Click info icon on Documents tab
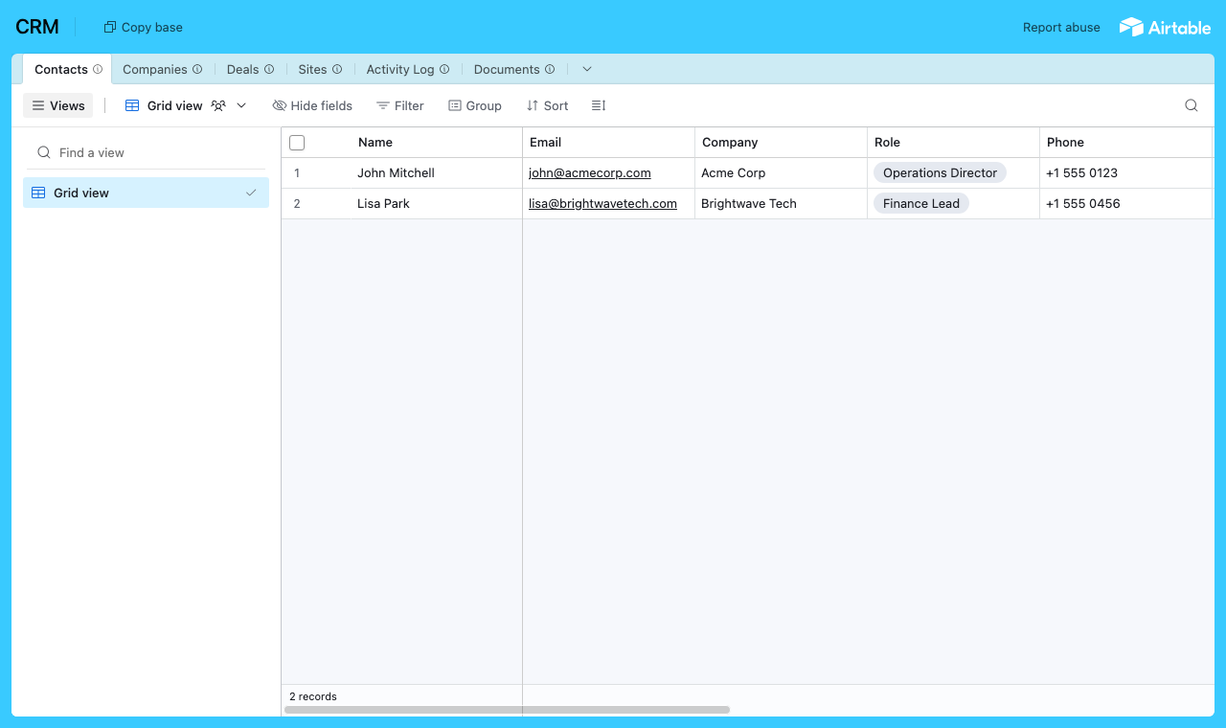 [550, 69]
